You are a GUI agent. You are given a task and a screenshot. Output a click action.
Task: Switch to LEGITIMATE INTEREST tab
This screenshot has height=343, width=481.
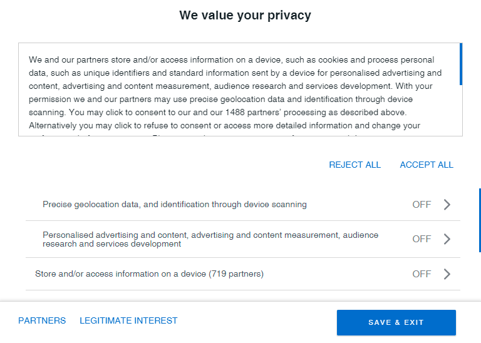128,320
